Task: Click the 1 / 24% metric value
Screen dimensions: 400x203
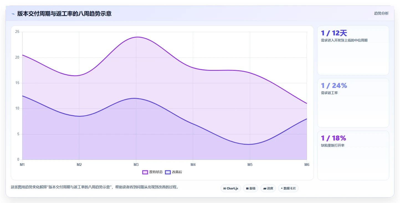Action: pos(334,86)
